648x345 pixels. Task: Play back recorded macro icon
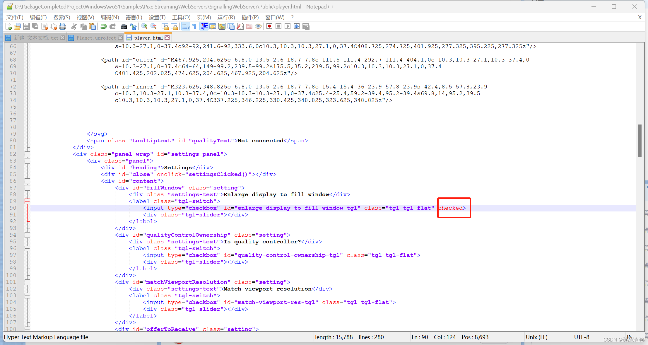pos(288,27)
